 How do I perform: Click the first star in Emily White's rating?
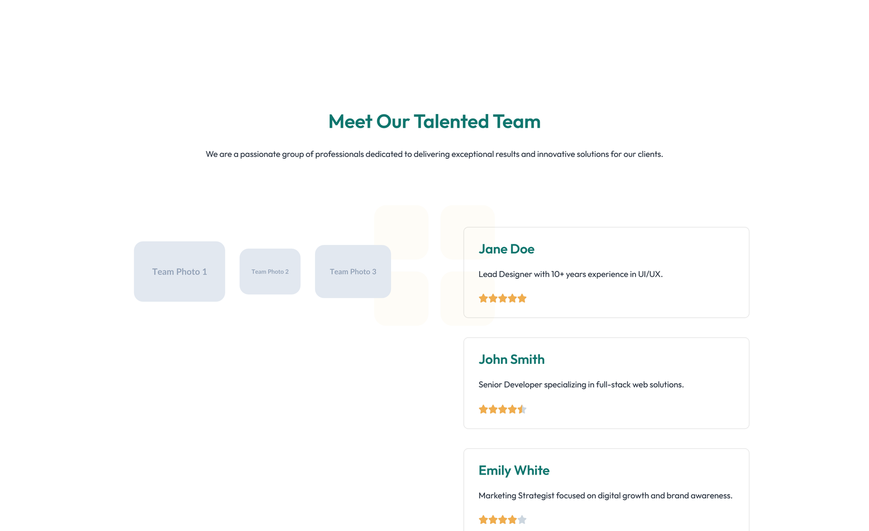483,520
